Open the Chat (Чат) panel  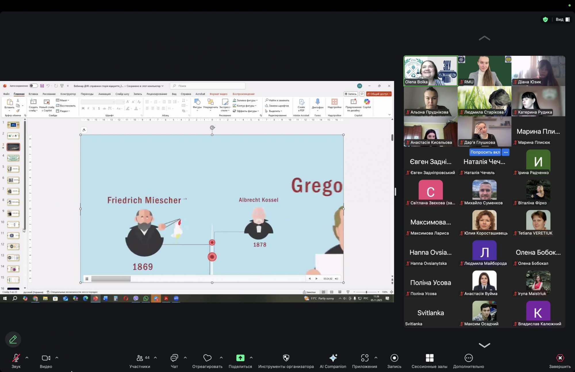click(174, 358)
